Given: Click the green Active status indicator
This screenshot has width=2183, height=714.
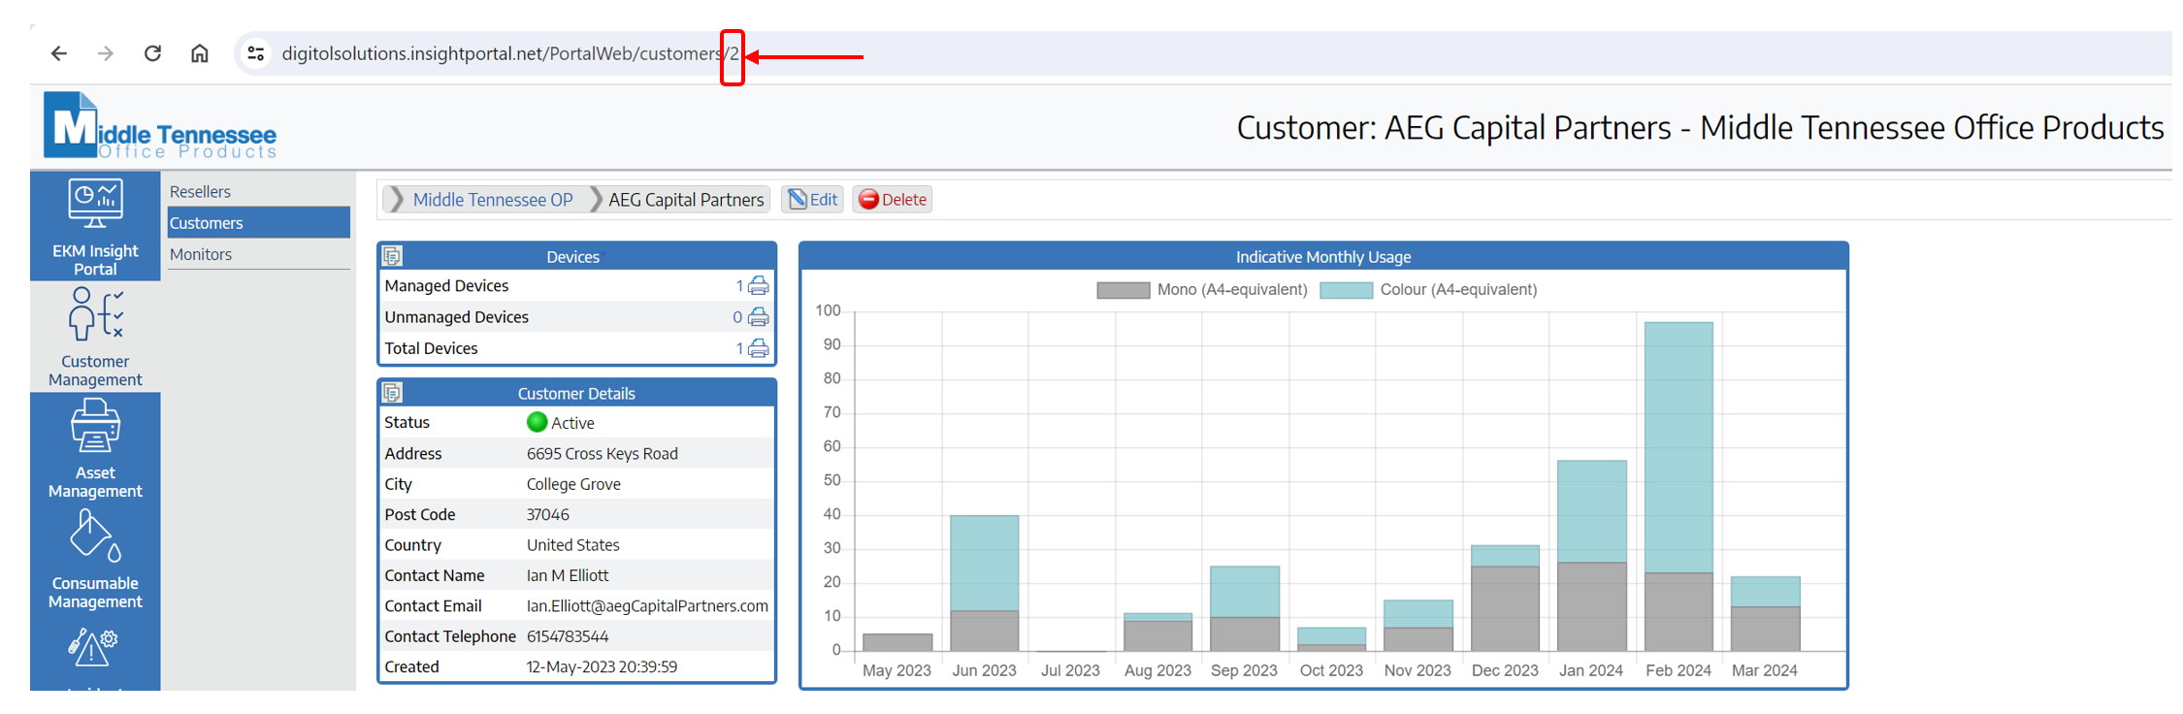Looking at the screenshot, I should click(537, 422).
